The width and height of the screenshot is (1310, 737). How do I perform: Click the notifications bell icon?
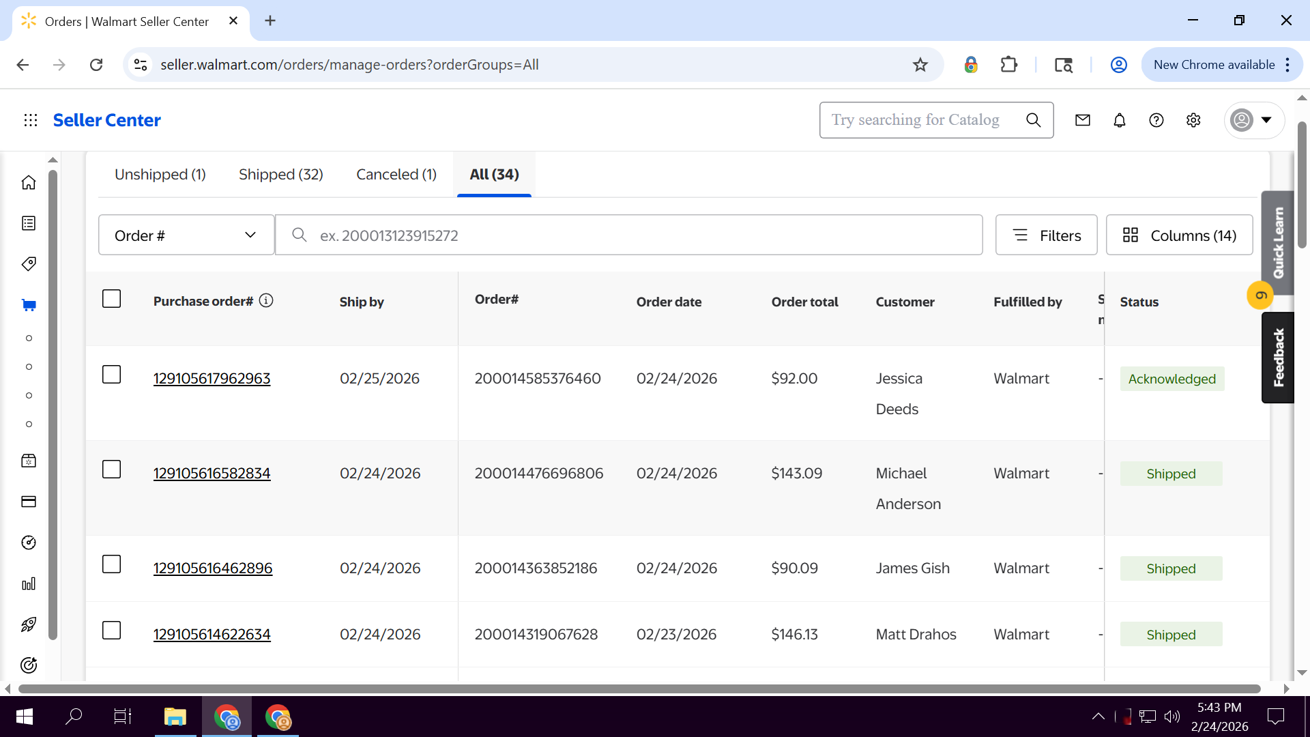pyautogui.click(x=1120, y=120)
